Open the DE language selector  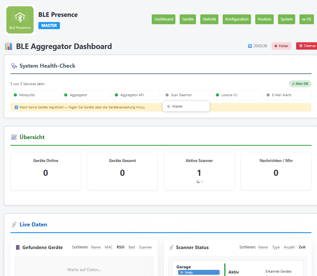pyautogui.click(x=306, y=19)
